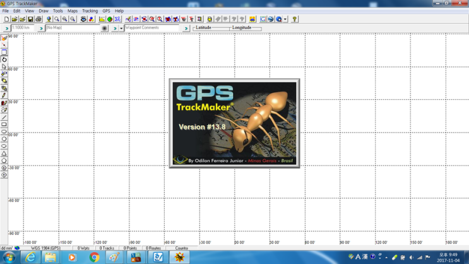This screenshot has width=469, height=264.
Task: Open File Explorer folder in taskbar
Action: [x=50, y=258]
